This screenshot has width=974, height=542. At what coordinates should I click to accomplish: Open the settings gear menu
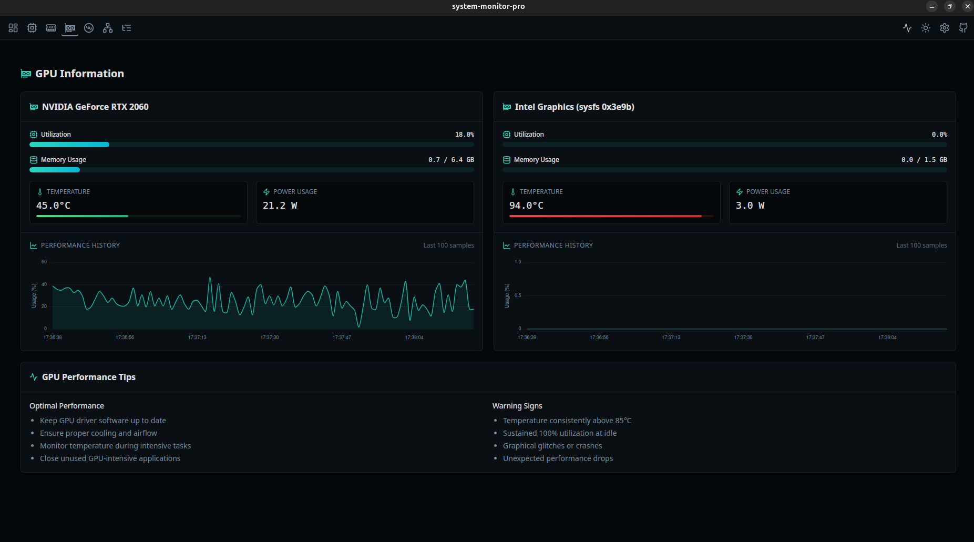(944, 28)
